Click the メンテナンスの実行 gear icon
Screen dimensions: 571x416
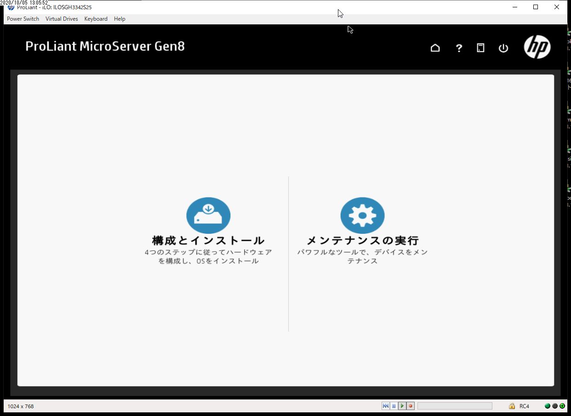[x=363, y=215]
